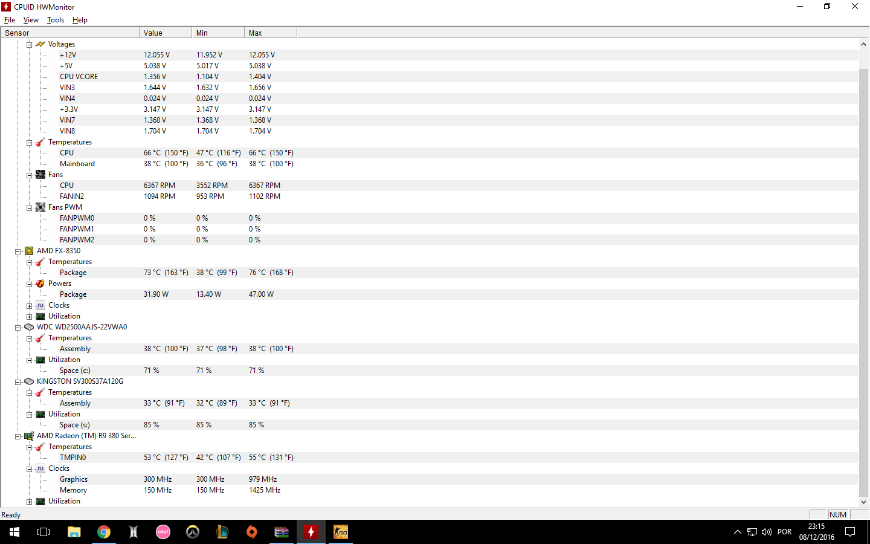Click the KINGSTON Utilization icon
This screenshot has width=870, height=544.
click(x=40, y=414)
